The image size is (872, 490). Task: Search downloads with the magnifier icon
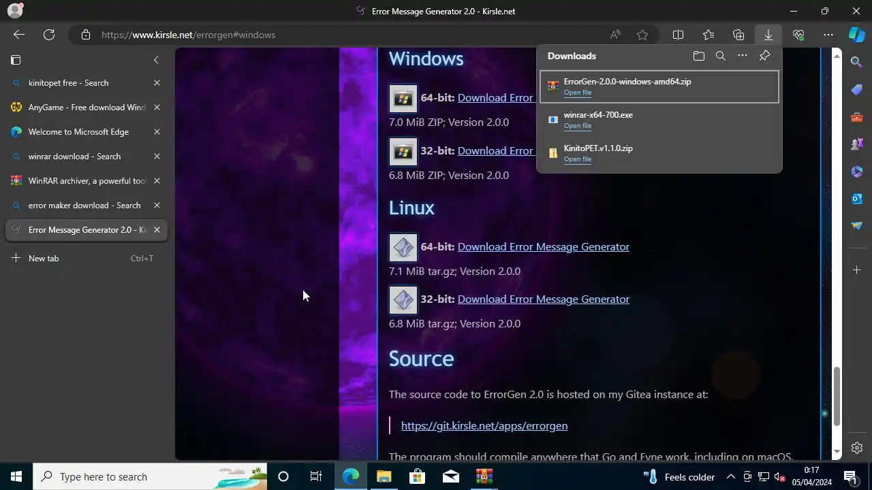point(721,56)
